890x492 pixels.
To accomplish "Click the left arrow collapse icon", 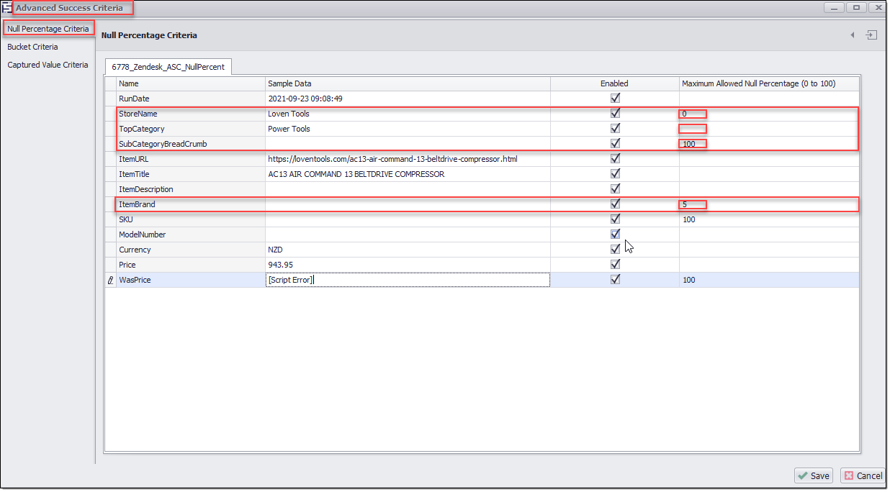I will [x=853, y=35].
